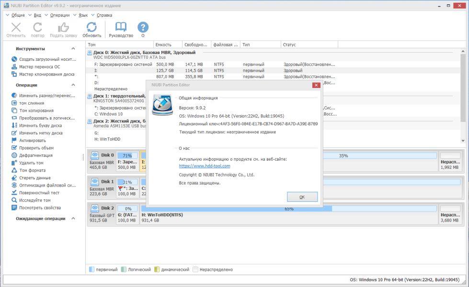Select Создать загрузочный носитель tool
Image resolution: width=469 pixels, height=287 pixels.
pyautogui.click(x=44, y=59)
